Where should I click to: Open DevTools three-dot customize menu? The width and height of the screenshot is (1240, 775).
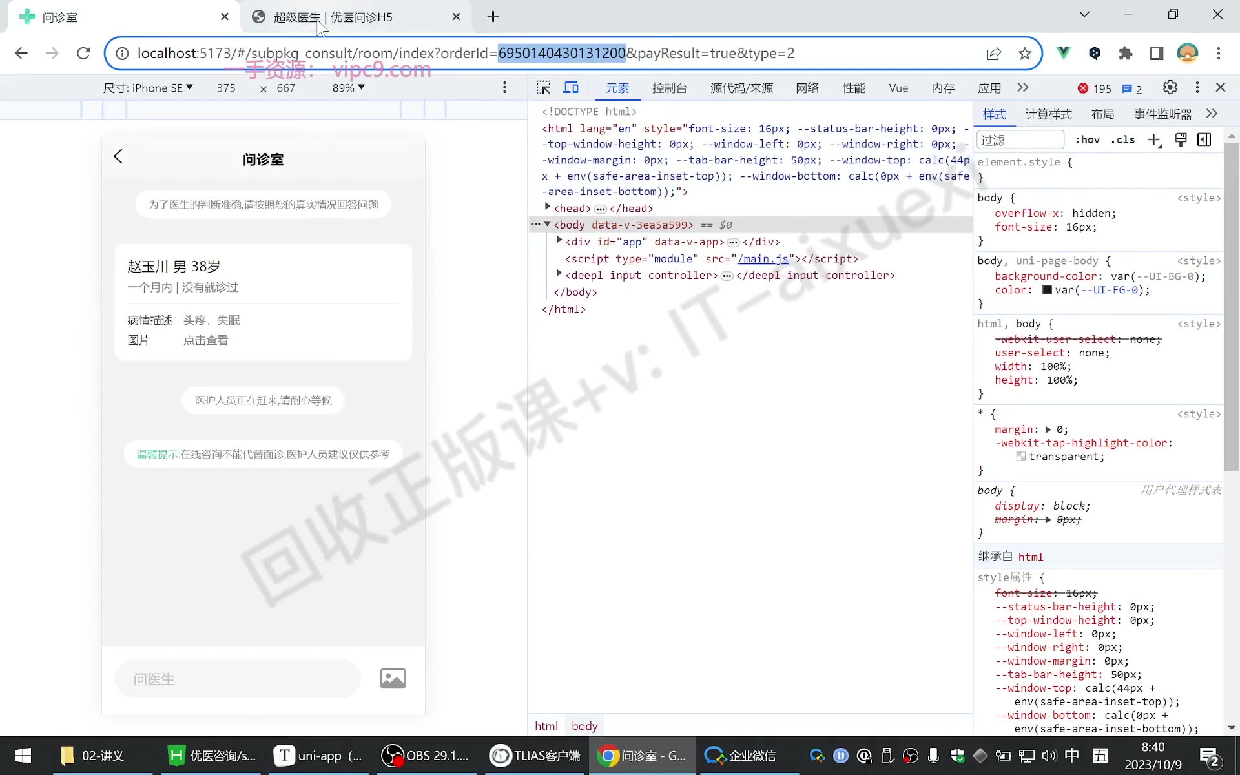(1197, 87)
